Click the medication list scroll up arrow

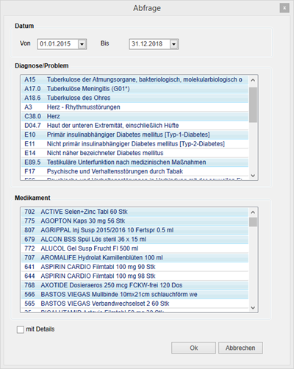[x=253, y=212]
